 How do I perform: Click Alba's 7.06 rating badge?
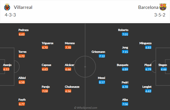tap(125, 104)
